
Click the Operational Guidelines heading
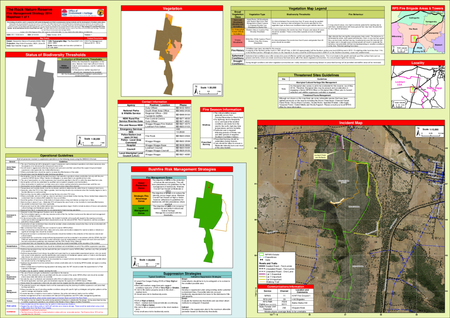(x=57, y=155)
